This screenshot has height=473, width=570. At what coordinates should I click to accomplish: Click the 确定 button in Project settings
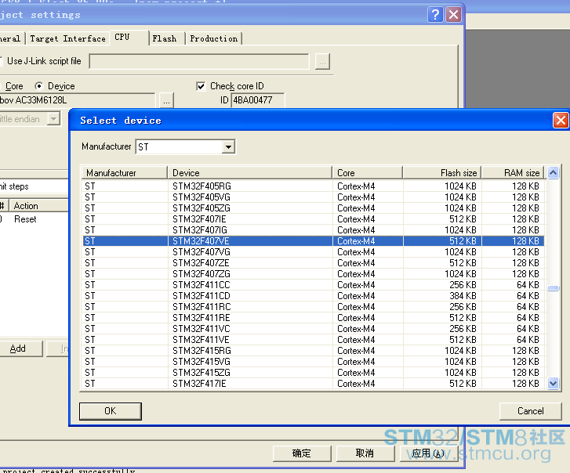click(x=302, y=453)
